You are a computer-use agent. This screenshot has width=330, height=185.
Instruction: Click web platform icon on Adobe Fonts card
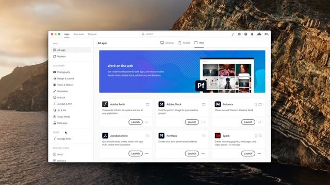tap(147, 104)
